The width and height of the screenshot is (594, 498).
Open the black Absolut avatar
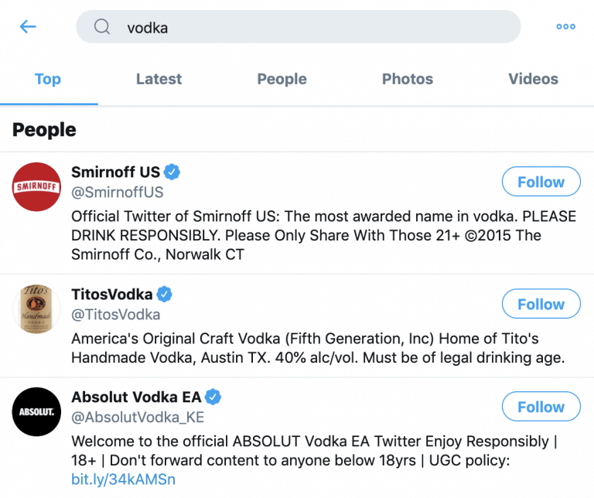(x=36, y=411)
